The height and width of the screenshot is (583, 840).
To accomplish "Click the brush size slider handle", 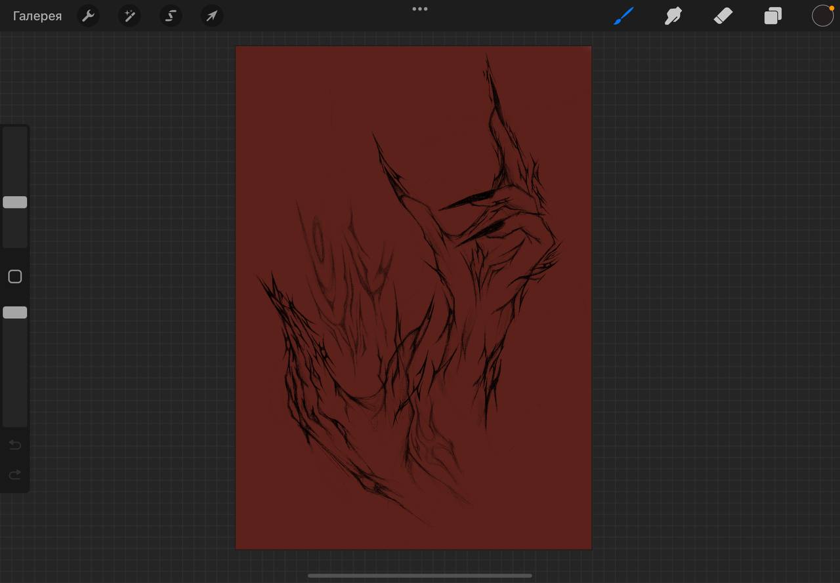I will click(x=14, y=202).
